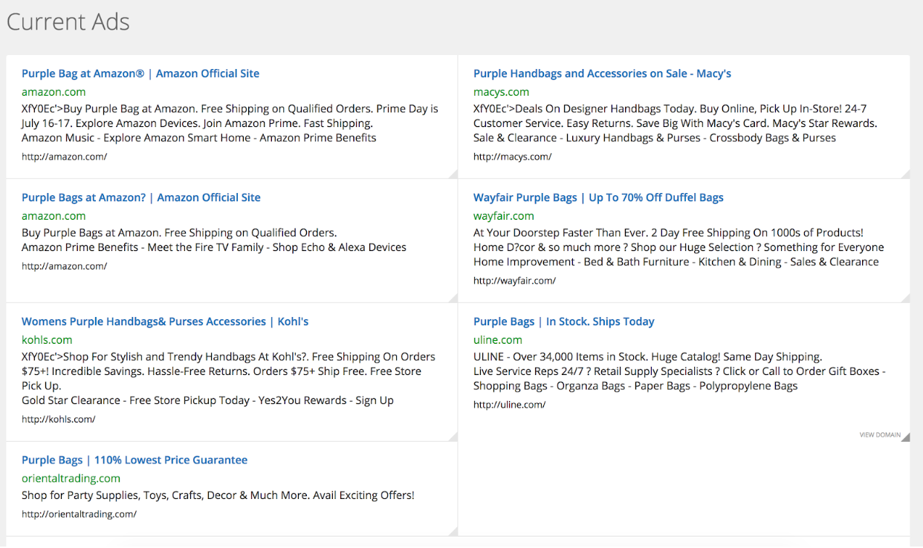Click the green wayfair.com domain
Image resolution: width=923 pixels, height=548 pixels.
[x=503, y=216]
